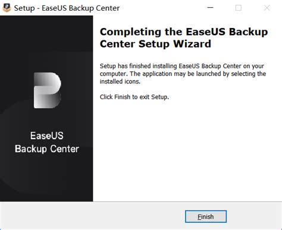Click the Finish button to exit Setup
This screenshot has width=282, height=230.
pos(206,216)
